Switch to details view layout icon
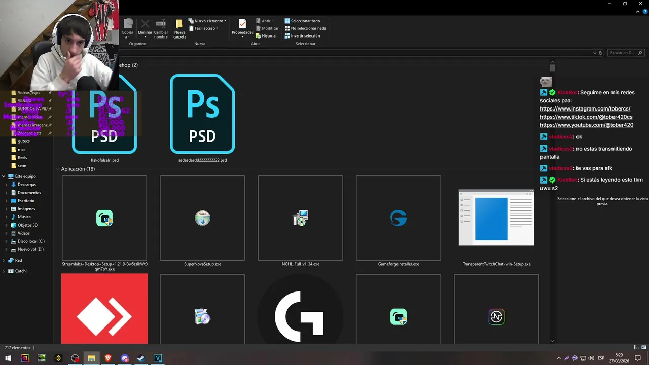 tap(635, 348)
